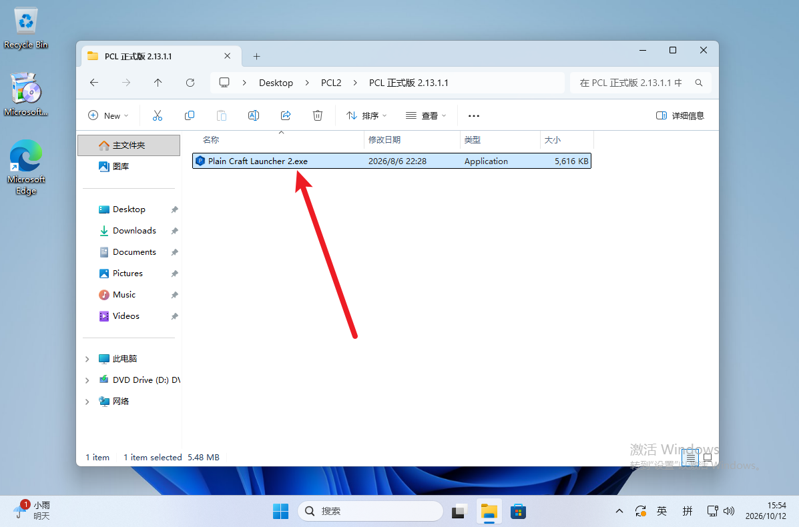Expand the 此电脑 tree node

coord(87,359)
